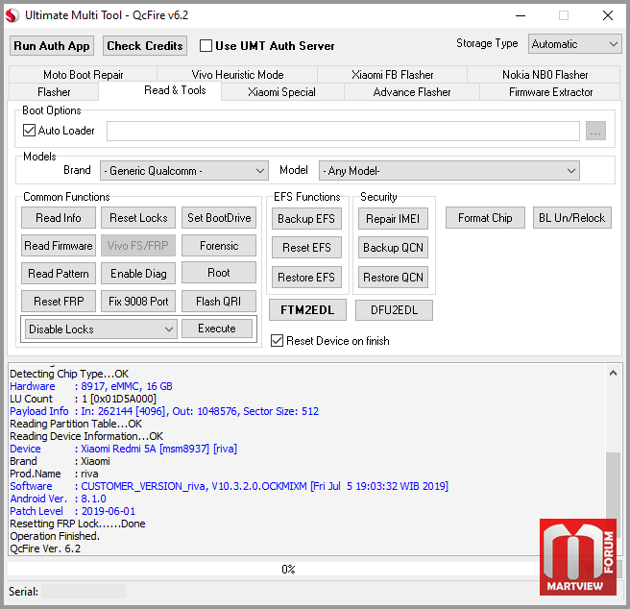Click the Check Credits button

click(x=145, y=46)
